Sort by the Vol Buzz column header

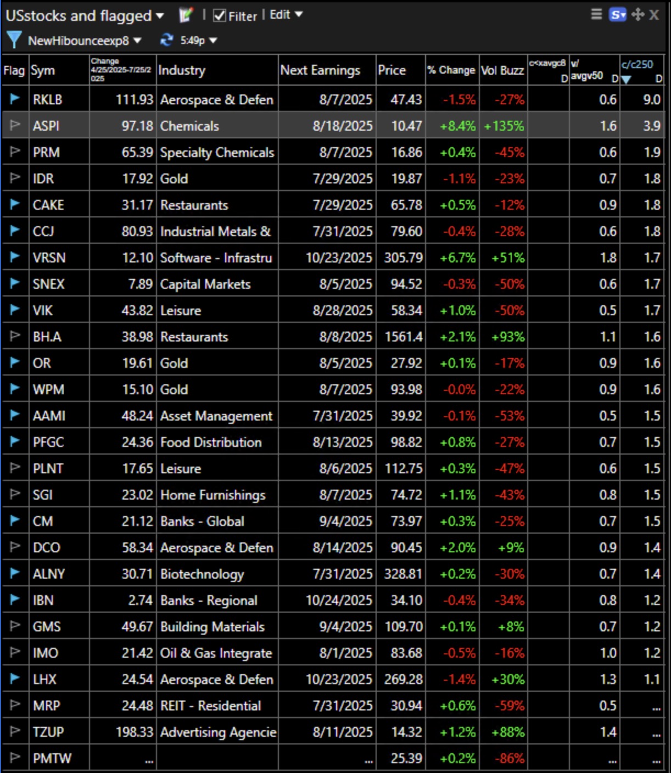[x=501, y=70]
